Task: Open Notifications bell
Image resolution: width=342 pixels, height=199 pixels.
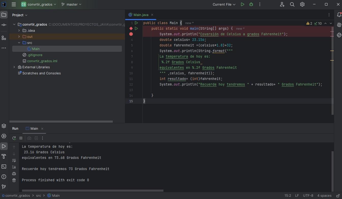Action: (339, 15)
